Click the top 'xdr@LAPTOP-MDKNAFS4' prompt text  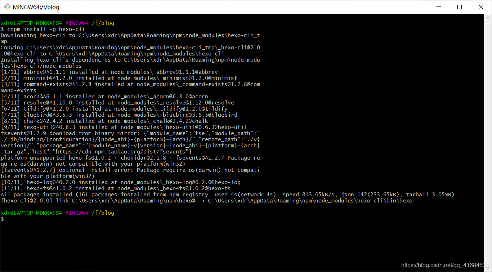tap(31, 23)
